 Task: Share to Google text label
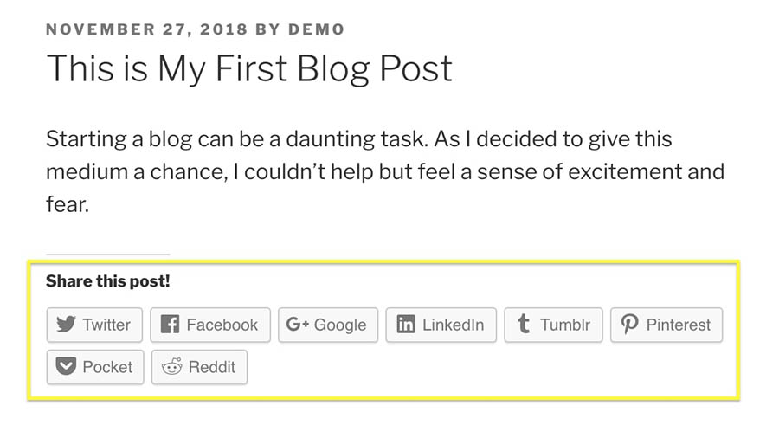340,325
